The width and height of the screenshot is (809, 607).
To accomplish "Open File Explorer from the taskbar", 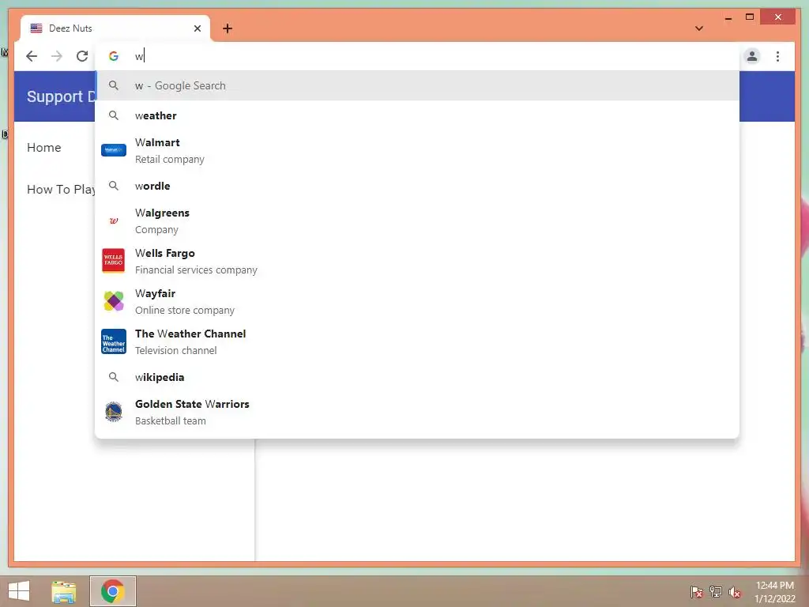I will 63,591.
